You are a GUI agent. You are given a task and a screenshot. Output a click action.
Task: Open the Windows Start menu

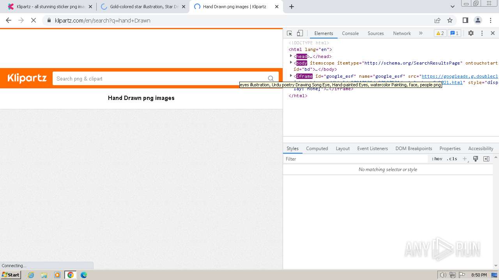[x=11, y=275]
